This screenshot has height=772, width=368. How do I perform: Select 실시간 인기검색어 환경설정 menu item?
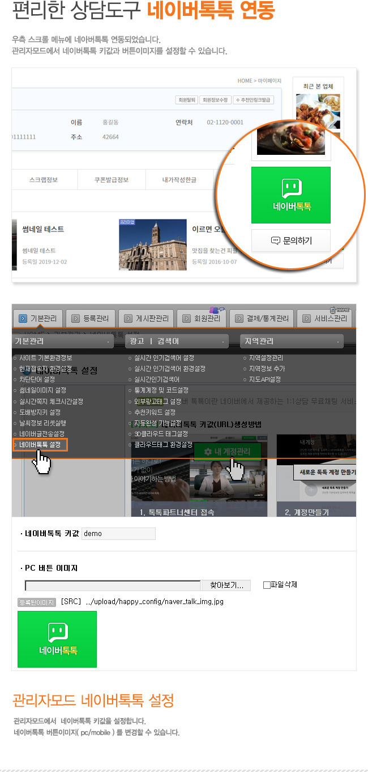(170, 369)
